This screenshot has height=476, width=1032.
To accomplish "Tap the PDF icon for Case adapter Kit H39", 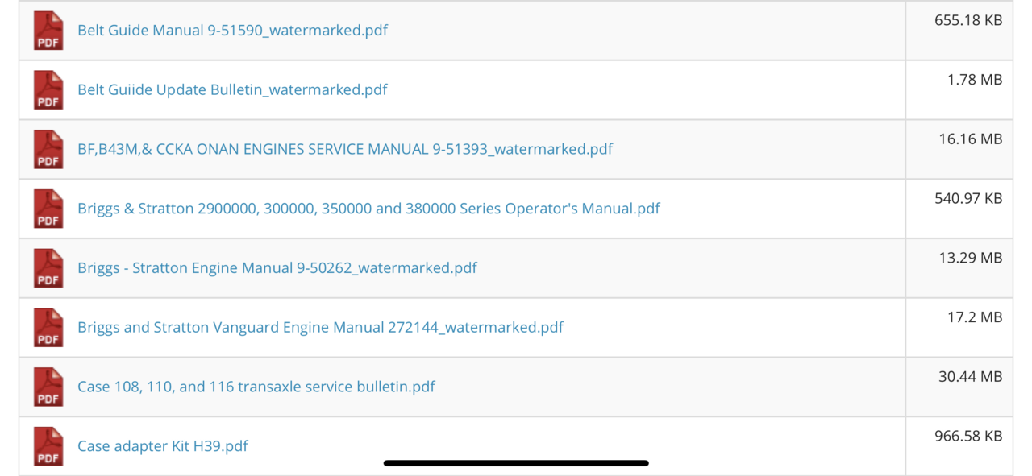I will pyautogui.click(x=48, y=446).
